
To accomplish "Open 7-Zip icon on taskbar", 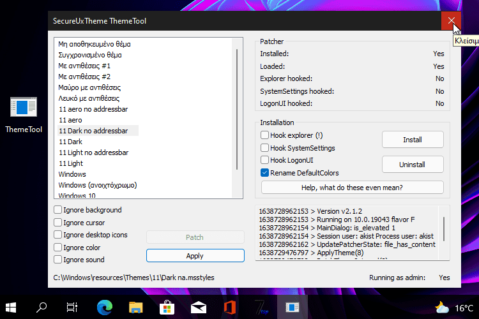I will point(261,308).
